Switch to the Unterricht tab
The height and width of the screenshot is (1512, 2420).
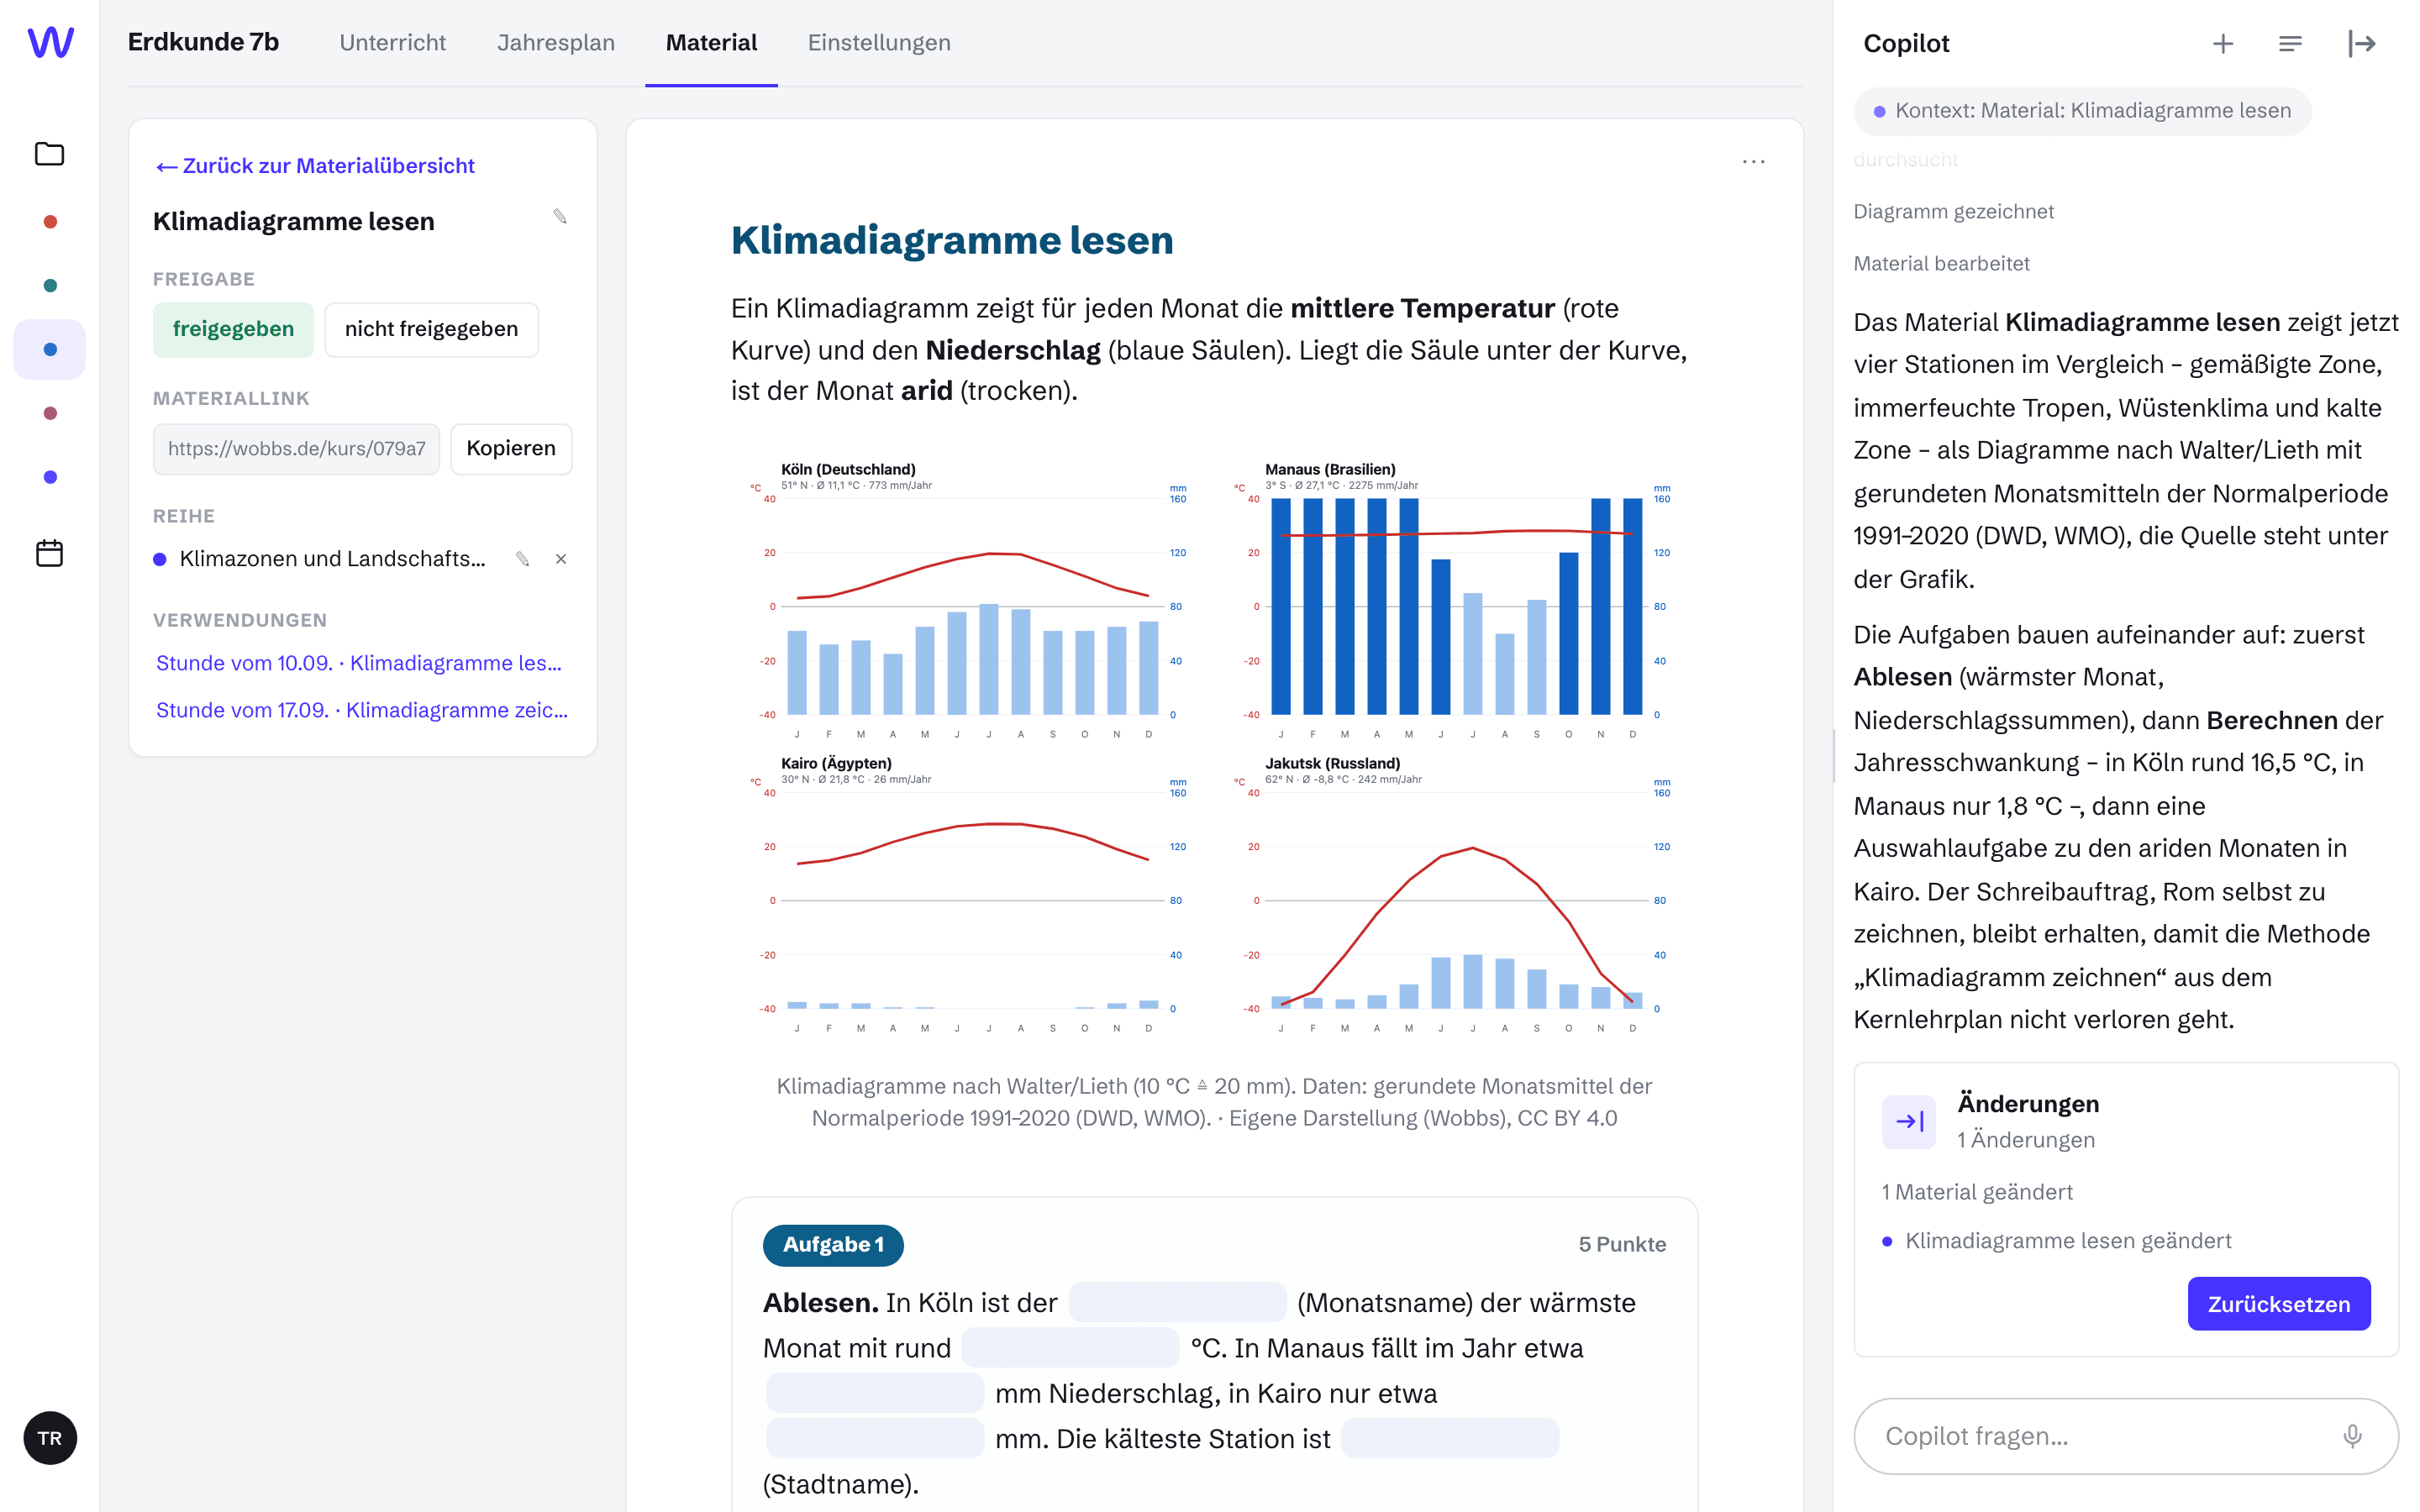point(392,43)
